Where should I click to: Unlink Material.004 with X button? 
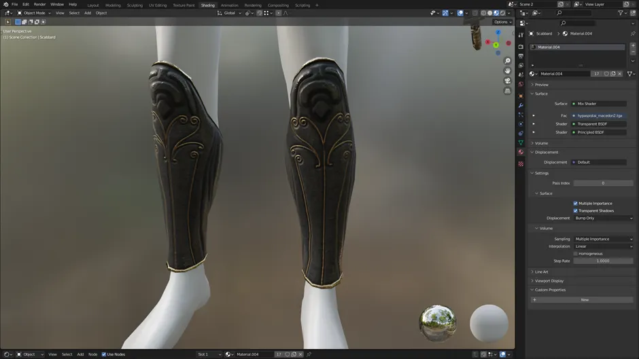pos(620,74)
